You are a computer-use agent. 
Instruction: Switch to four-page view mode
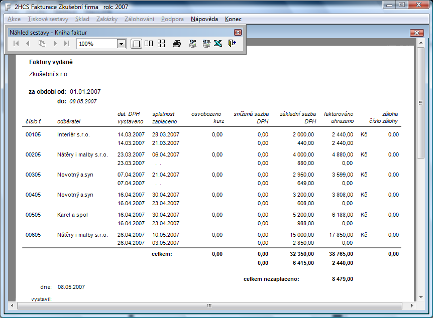click(161, 44)
